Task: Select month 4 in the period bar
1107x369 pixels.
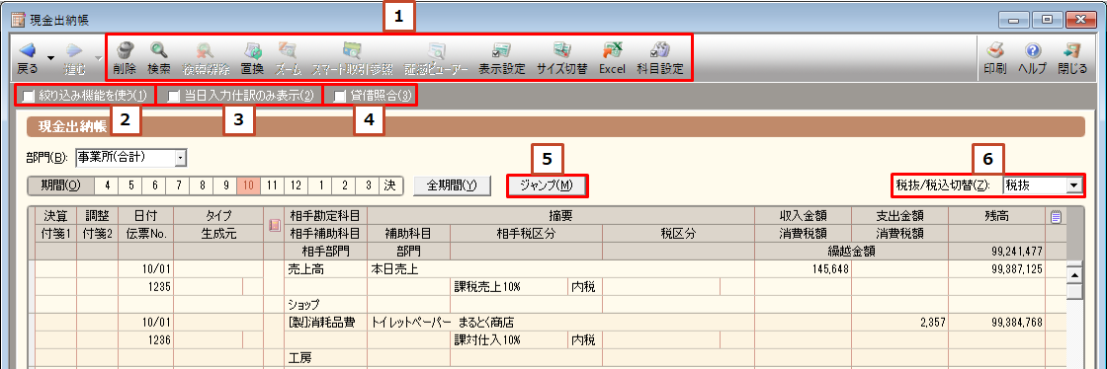Action: click(107, 185)
